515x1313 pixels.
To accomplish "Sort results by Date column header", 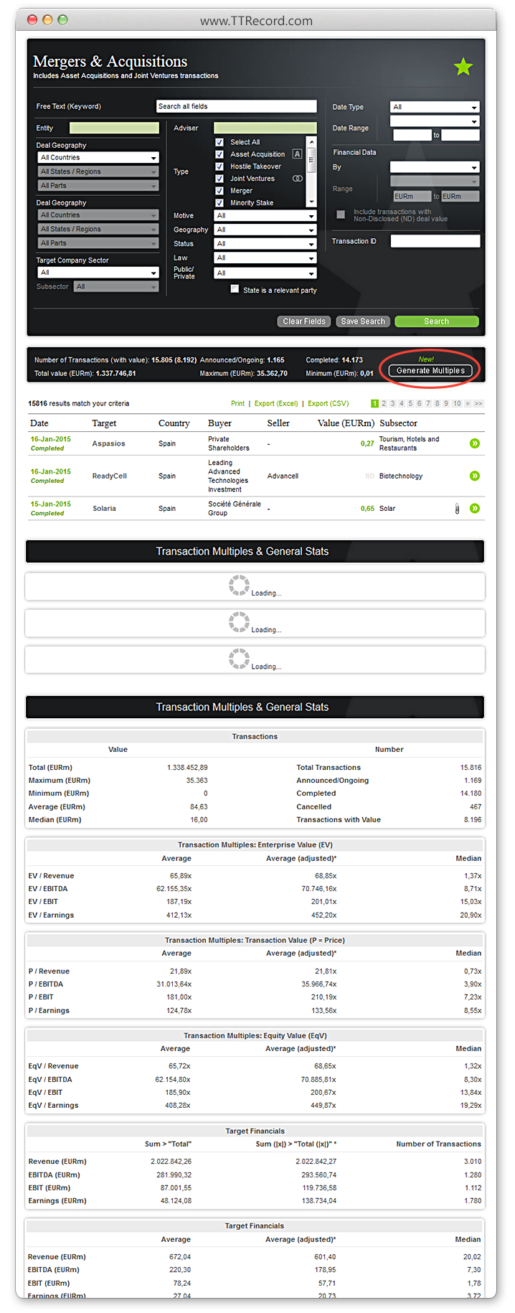I will click(x=39, y=423).
